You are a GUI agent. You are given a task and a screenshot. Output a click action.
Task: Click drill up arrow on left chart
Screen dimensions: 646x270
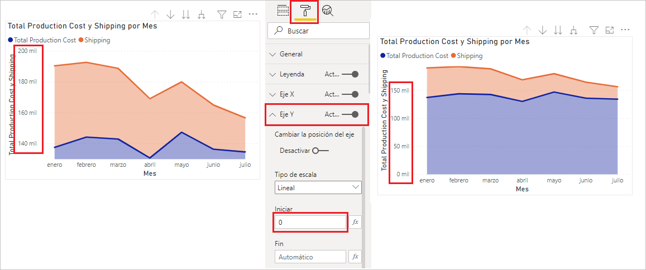[155, 15]
